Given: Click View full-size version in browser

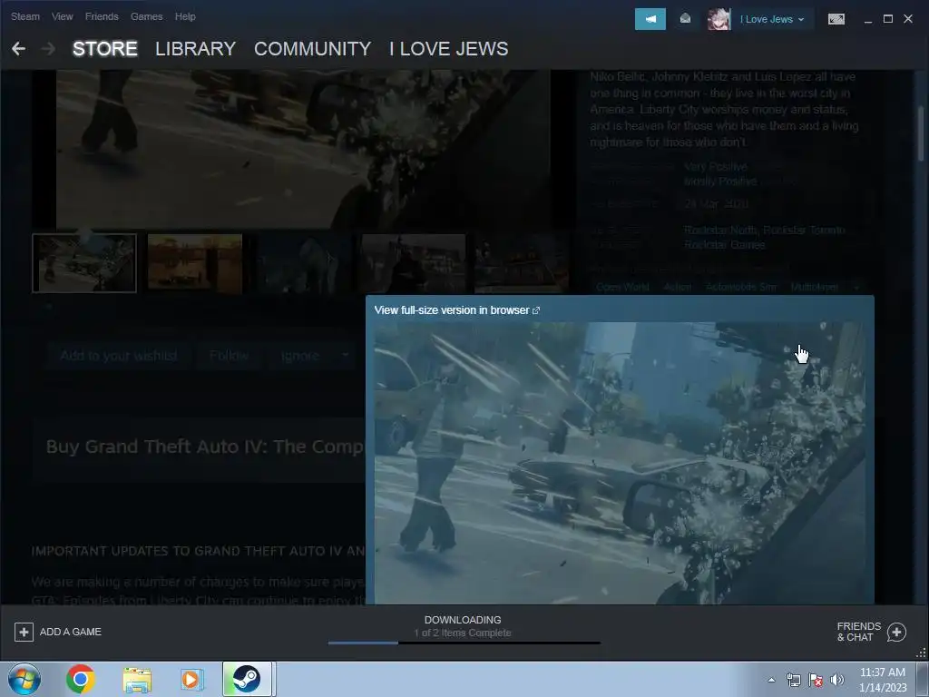Looking at the screenshot, I should tap(457, 310).
